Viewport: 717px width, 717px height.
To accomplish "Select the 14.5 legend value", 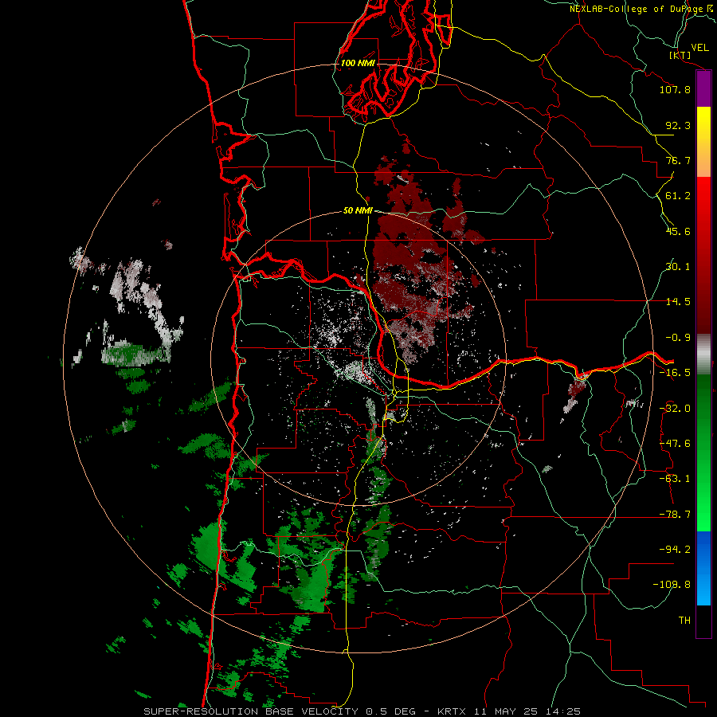I will point(678,302).
